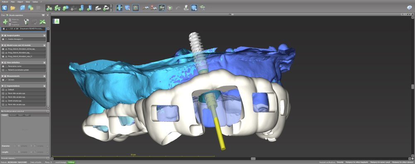The height and width of the screenshot is (164, 415).
Task: Toggle visibility of 5.6 mm measurement
Action: [3, 80]
